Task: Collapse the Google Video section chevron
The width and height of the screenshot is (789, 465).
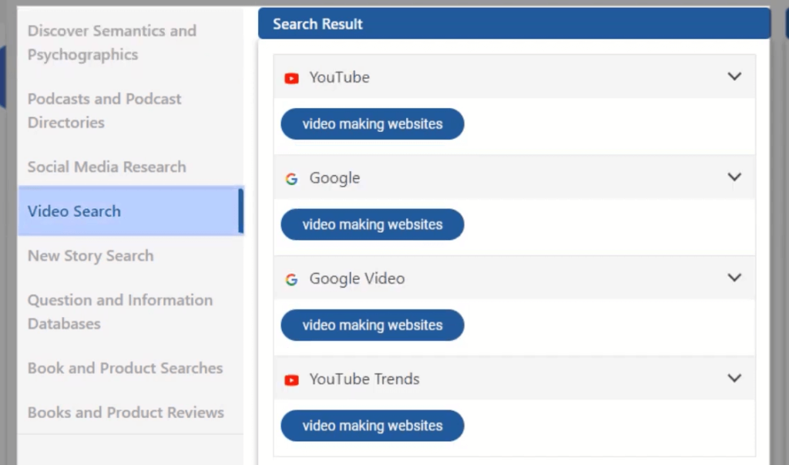Action: click(x=734, y=278)
